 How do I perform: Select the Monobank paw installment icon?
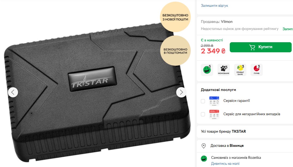(223, 70)
